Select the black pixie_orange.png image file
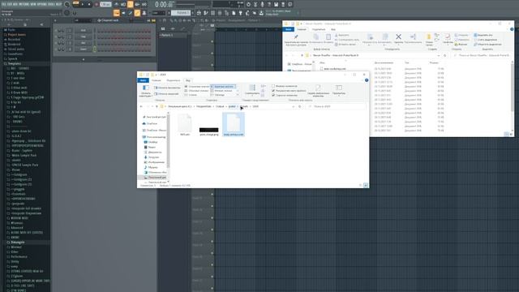Image resolution: width=519 pixels, height=292 pixels. coord(209,131)
